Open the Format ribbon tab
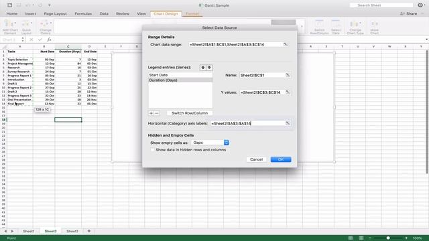The image size is (429, 241). (192, 13)
